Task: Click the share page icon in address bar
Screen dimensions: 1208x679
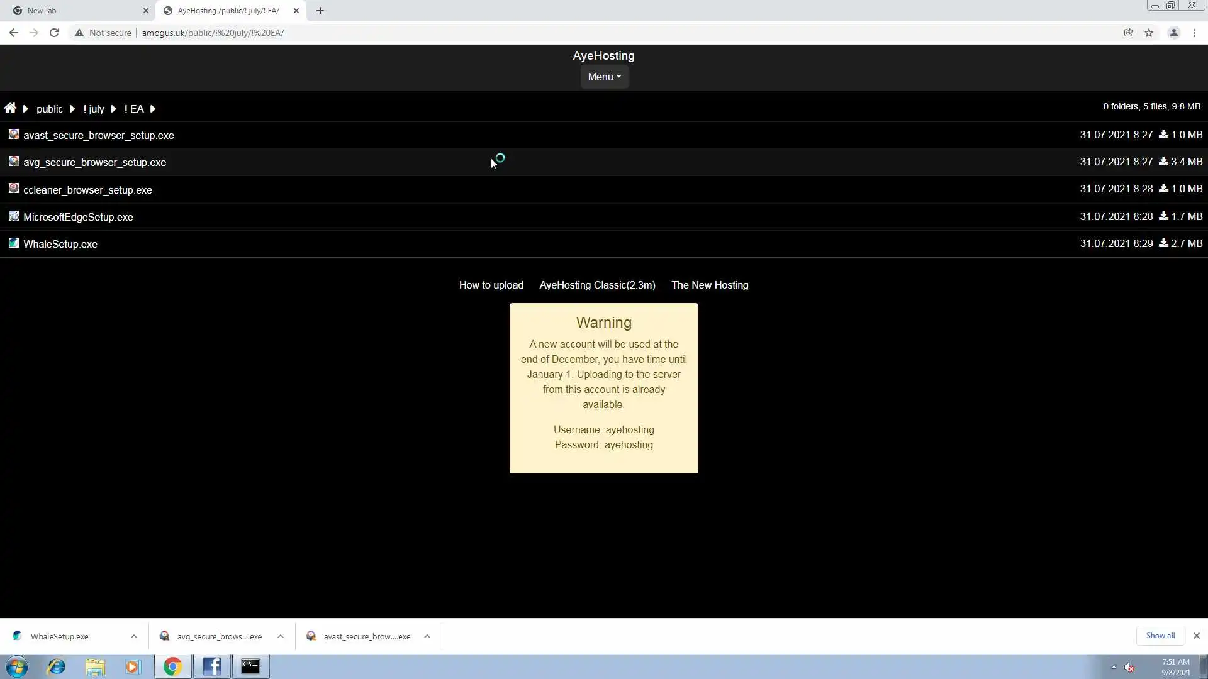Action: point(1128,33)
